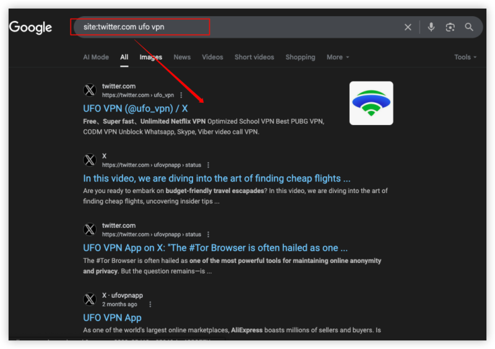Image resolution: width=495 pixels, height=349 pixels.
Task: Open the Tor Browser tweet result link
Action: [x=215, y=248]
